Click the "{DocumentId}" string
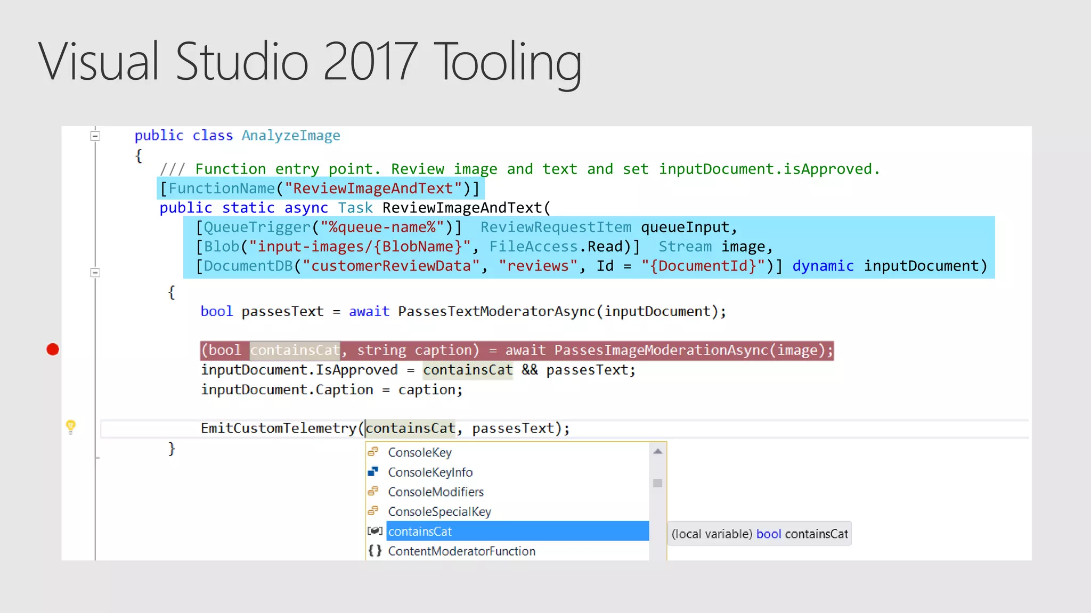This screenshot has width=1091, height=613. point(703,266)
